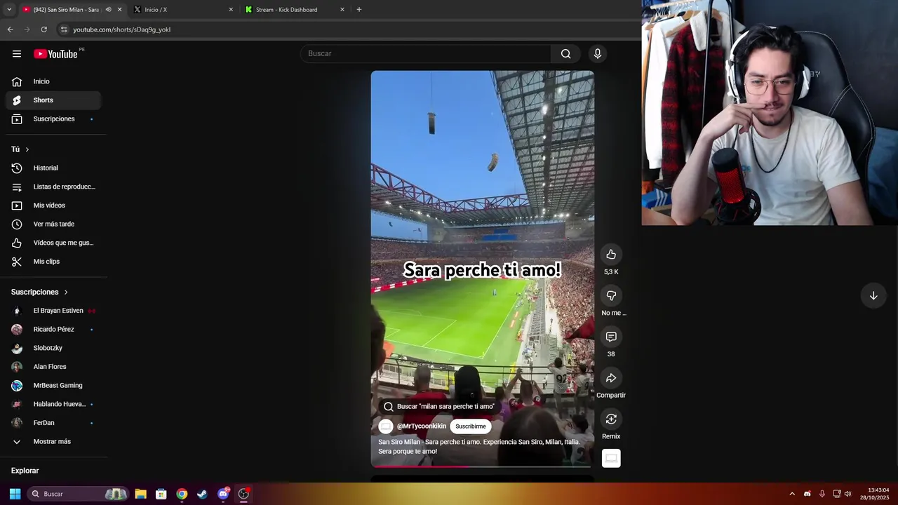
Task: Open Discord from the taskbar
Action: pos(223,494)
